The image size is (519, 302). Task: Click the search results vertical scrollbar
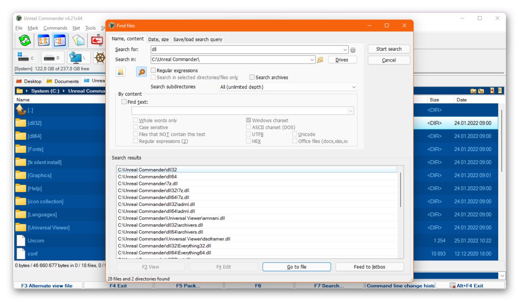[x=401, y=190]
